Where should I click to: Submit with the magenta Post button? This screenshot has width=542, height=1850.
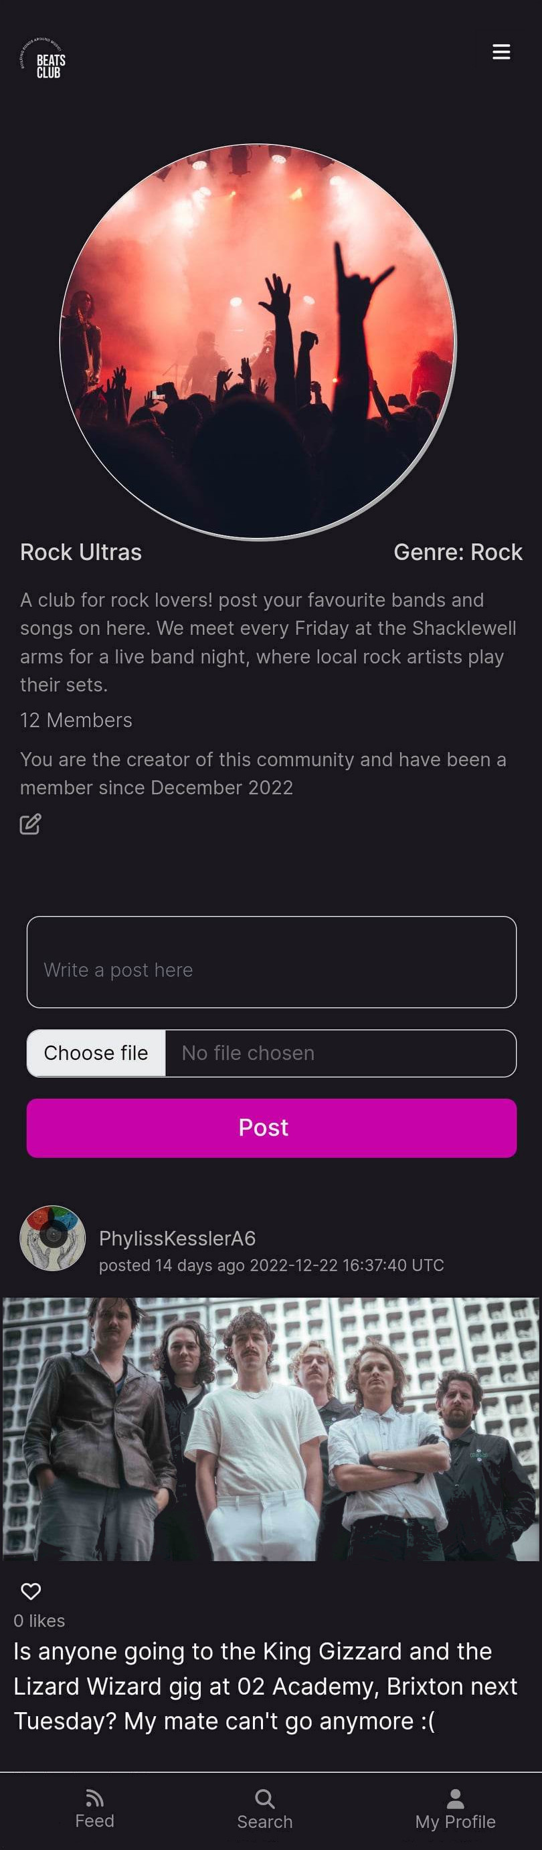point(272,1127)
